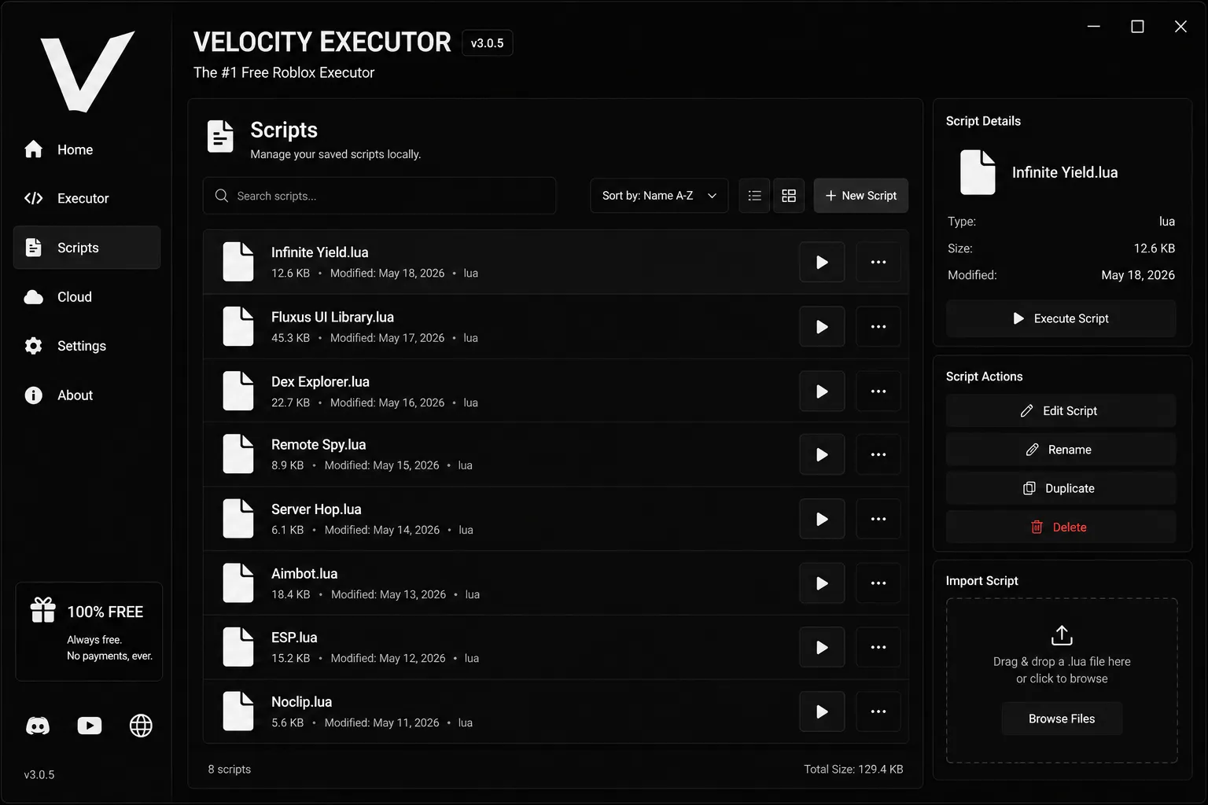The image size is (1208, 805).
Task: Click the 8 scripts count text
Action: pos(230,769)
